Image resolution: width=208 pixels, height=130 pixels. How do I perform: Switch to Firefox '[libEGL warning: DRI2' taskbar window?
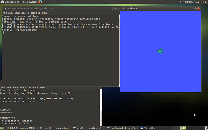(x=22, y=128)
